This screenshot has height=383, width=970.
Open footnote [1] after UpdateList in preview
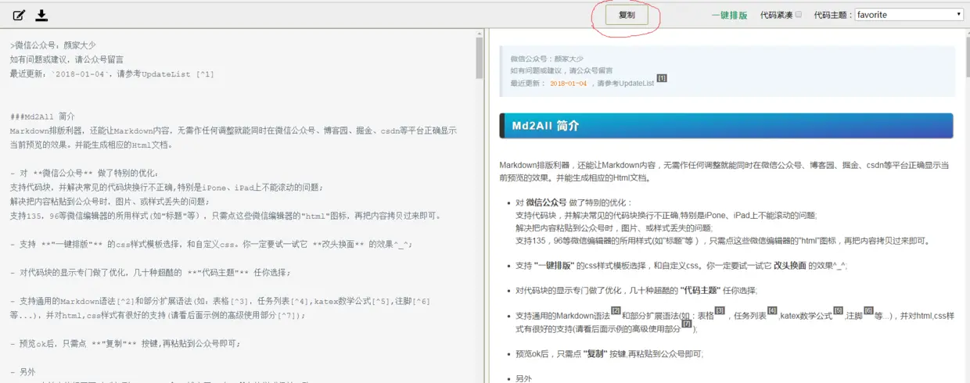point(662,78)
